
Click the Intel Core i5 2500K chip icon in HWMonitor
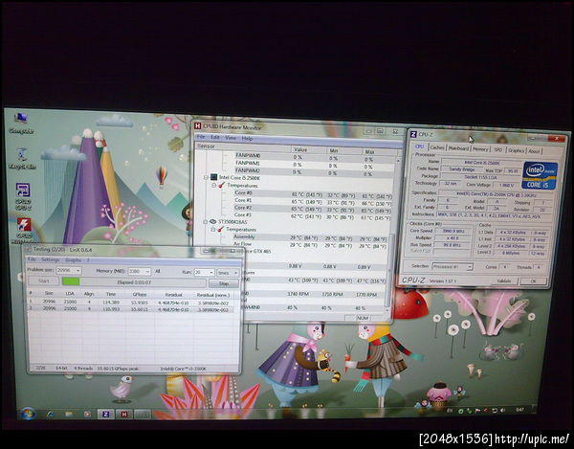(213, 178)
